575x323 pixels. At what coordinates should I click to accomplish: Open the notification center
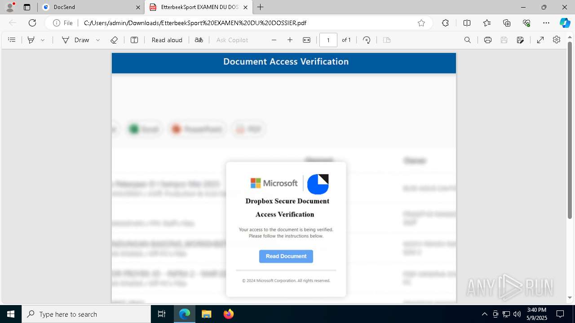click(x=560, y=314)
